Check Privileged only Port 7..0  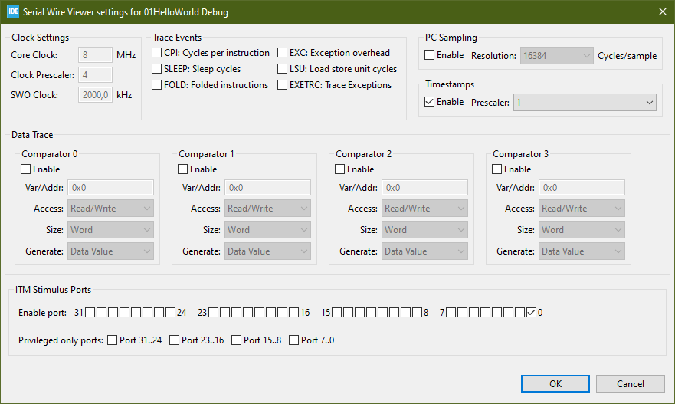click(x=294, y=340)
